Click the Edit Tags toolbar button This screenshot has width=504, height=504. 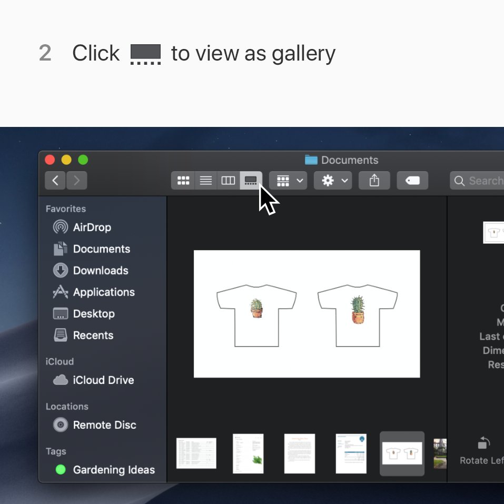coord(412,180)
